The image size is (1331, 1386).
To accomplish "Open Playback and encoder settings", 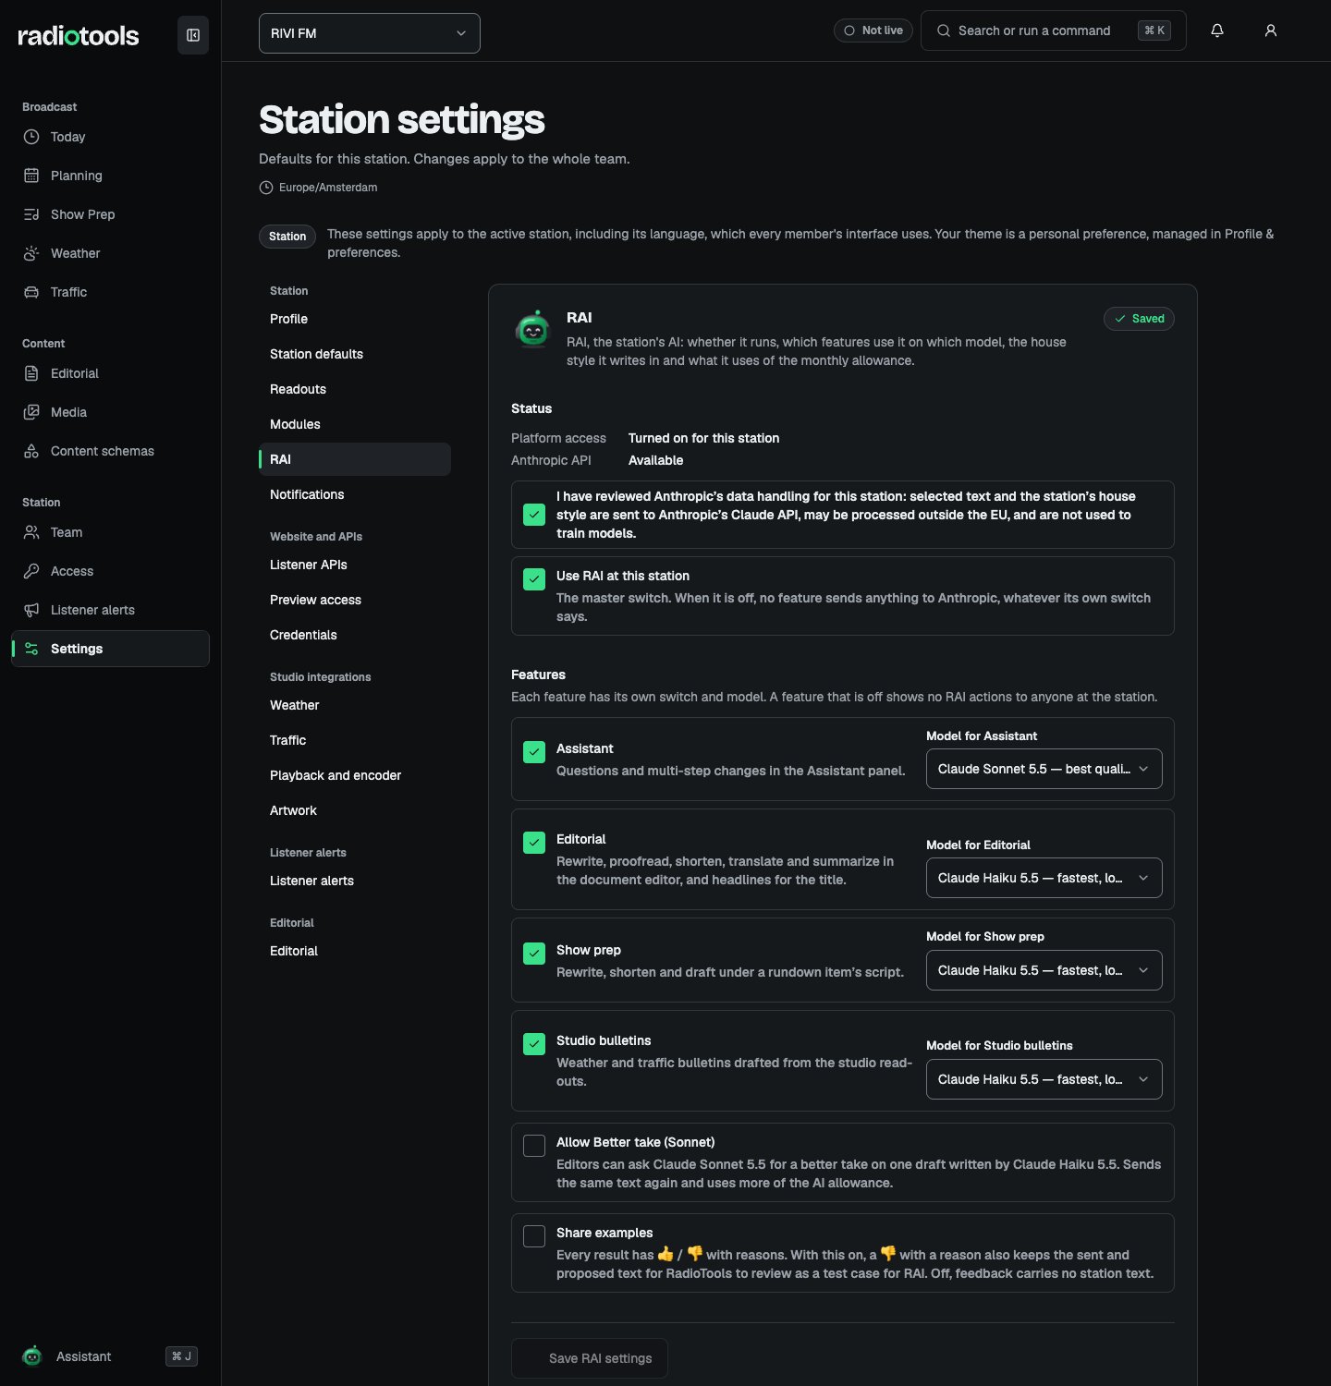I will pyautogui.click(x=355, y=775).
